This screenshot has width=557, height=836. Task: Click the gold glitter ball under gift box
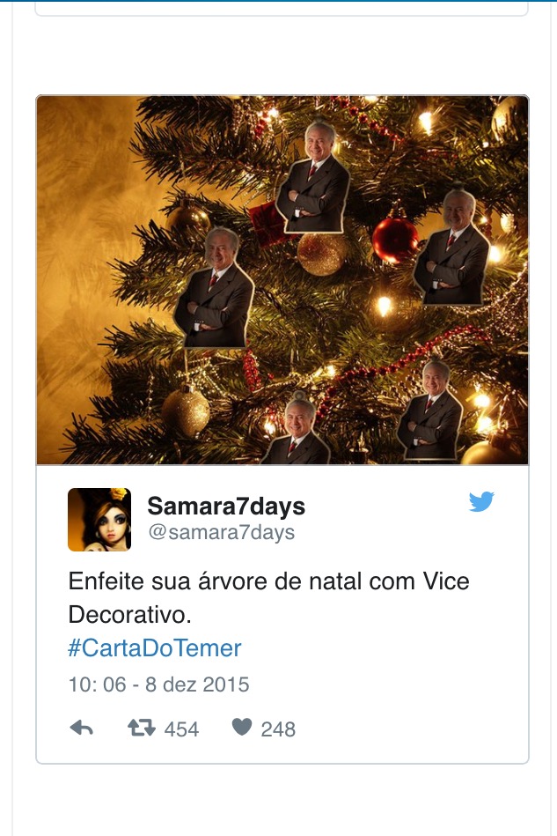[322, 255]
